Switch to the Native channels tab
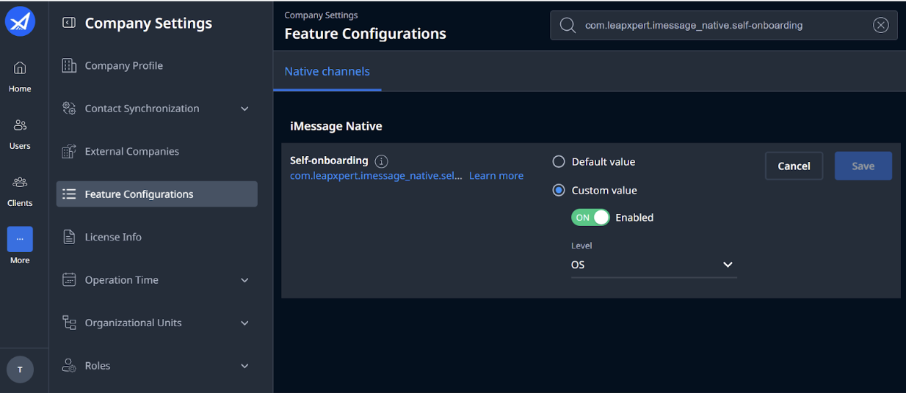The height and width of the screenshot is (393, 906). pos(327,71)
